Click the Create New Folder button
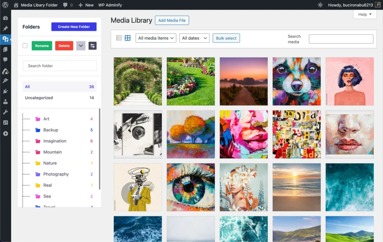 tap(74, 27)
